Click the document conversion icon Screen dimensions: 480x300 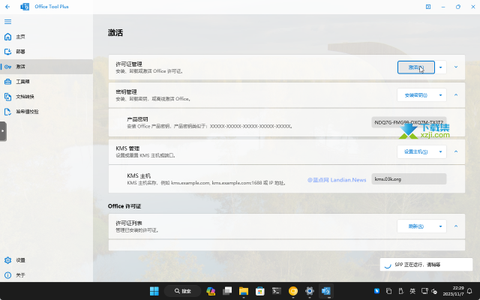(7, 97)
